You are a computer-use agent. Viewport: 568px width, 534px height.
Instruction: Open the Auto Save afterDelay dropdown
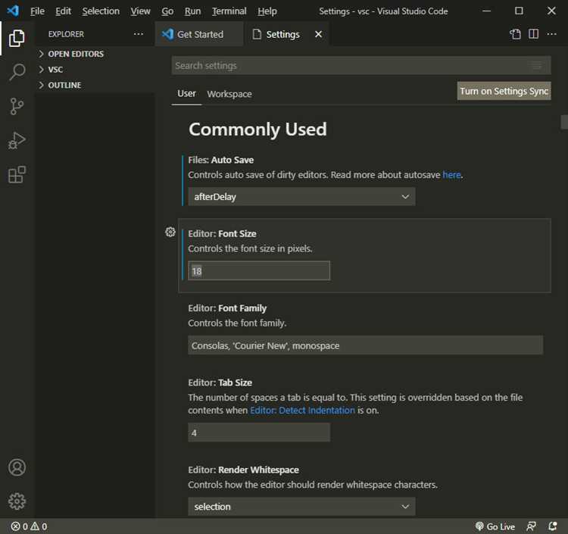301,197
